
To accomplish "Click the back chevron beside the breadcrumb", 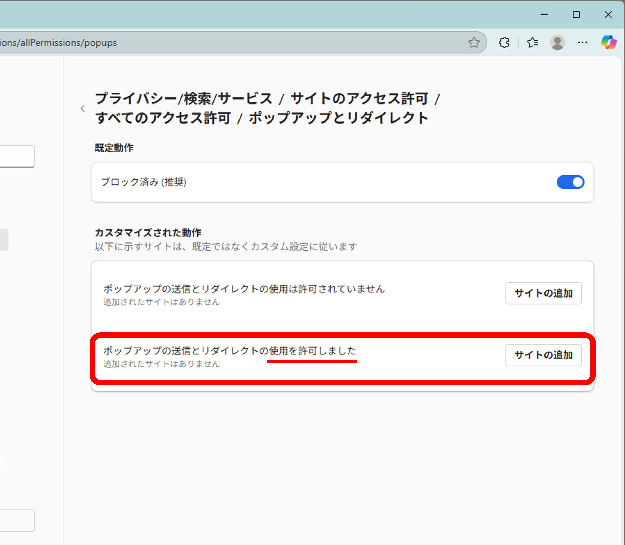I will pyautogui.click(x=83, y=109).
